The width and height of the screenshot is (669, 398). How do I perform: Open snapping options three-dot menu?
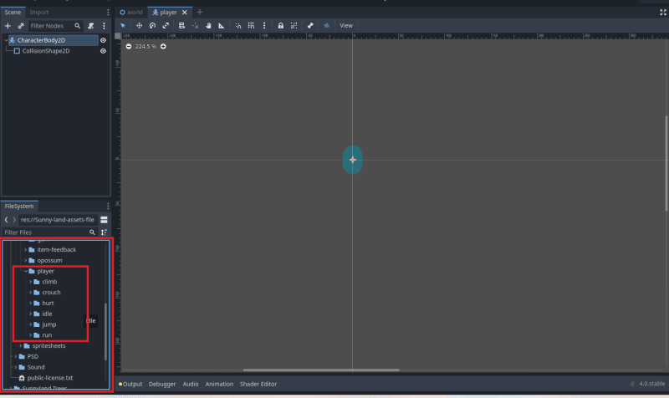click(x=264, y=26)
